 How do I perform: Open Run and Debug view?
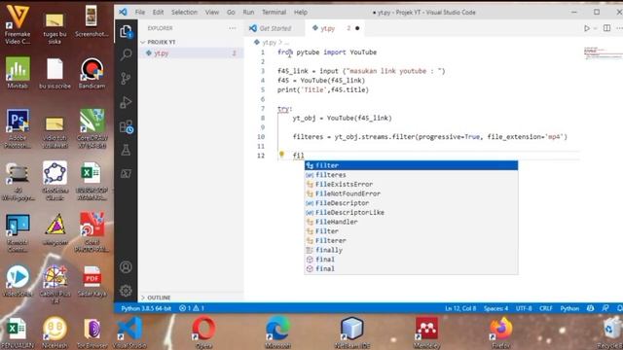[x=126, y=102]
